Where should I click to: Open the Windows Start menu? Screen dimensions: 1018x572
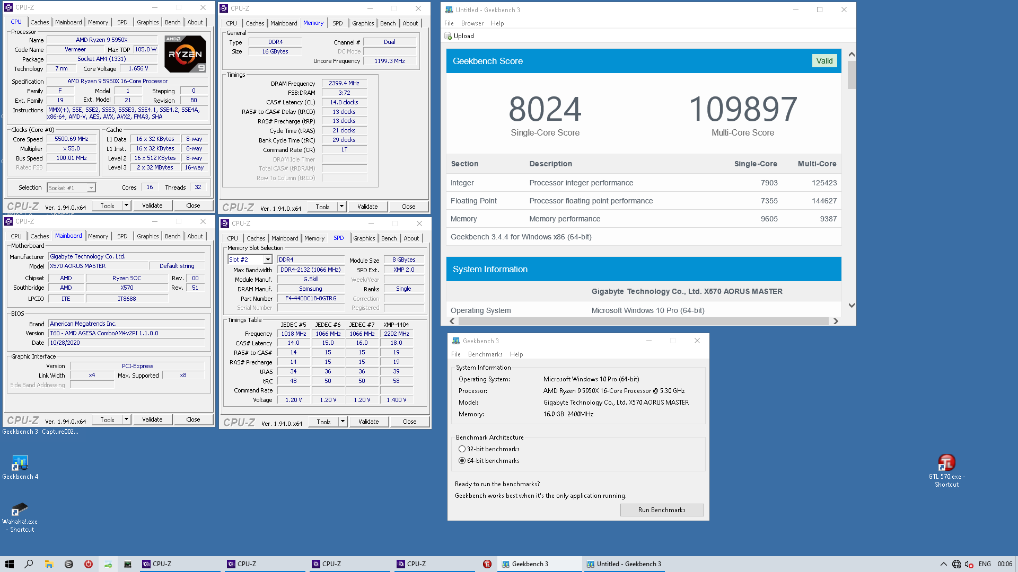tap(10, 564)
